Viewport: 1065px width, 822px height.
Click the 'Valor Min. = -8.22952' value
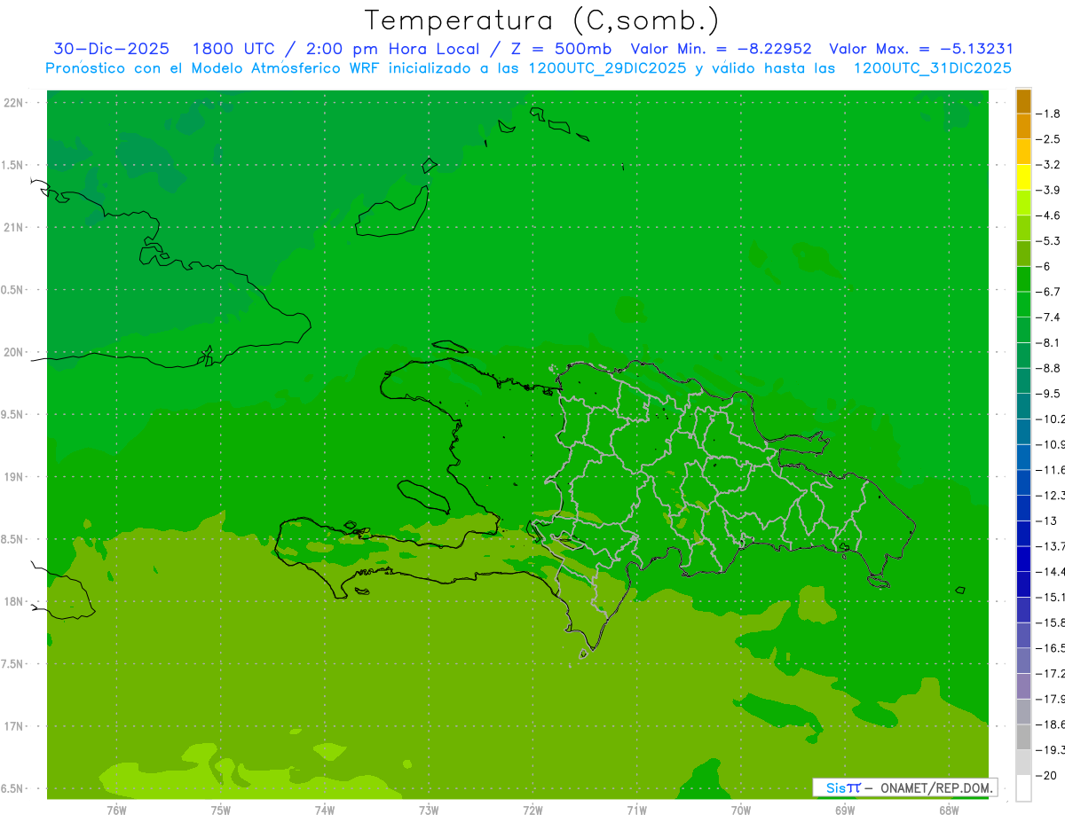[721, 49]
